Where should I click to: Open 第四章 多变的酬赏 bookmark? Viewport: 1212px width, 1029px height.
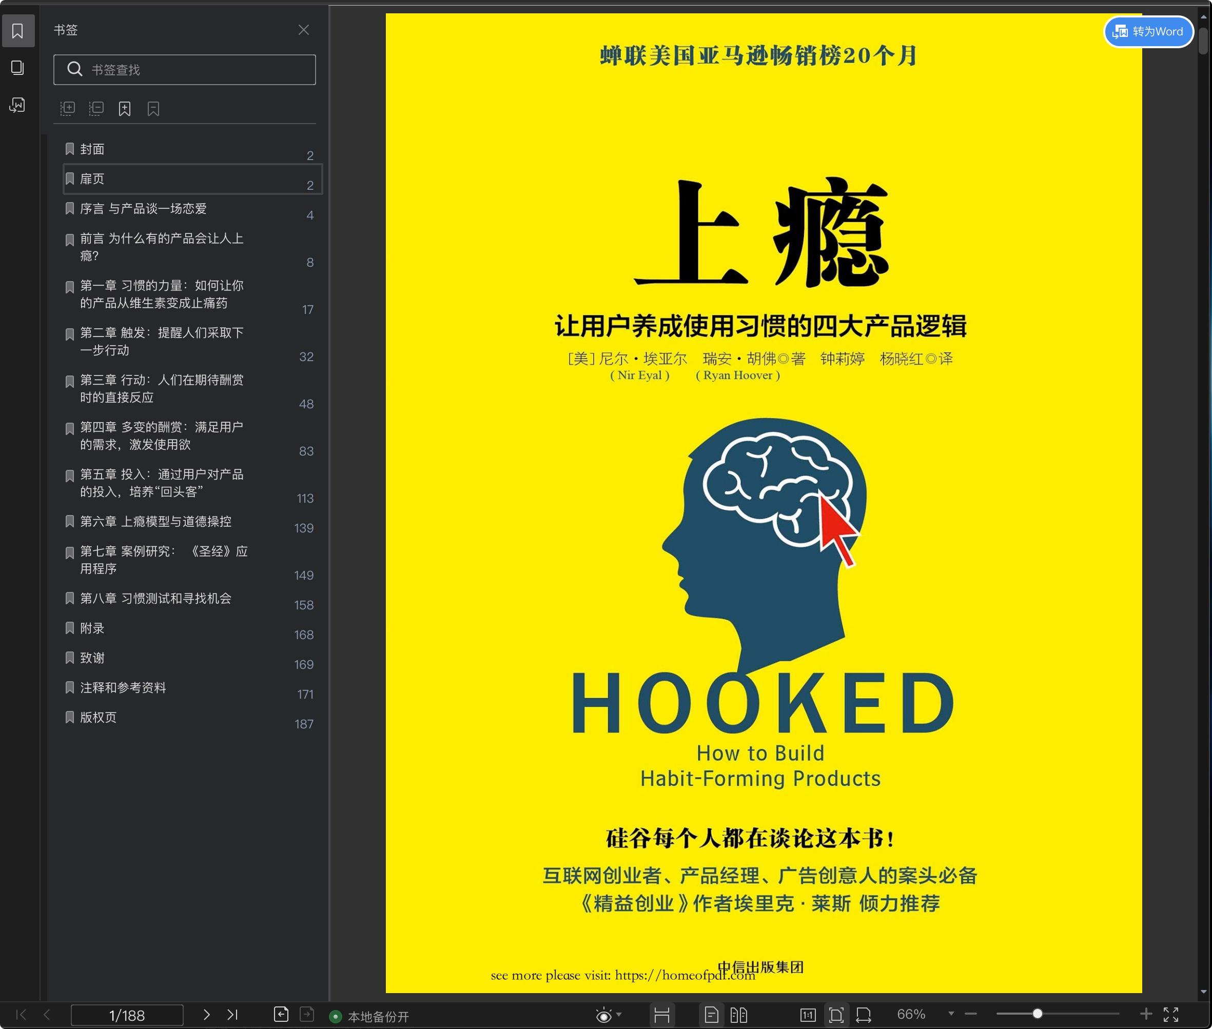click(192, 437)
